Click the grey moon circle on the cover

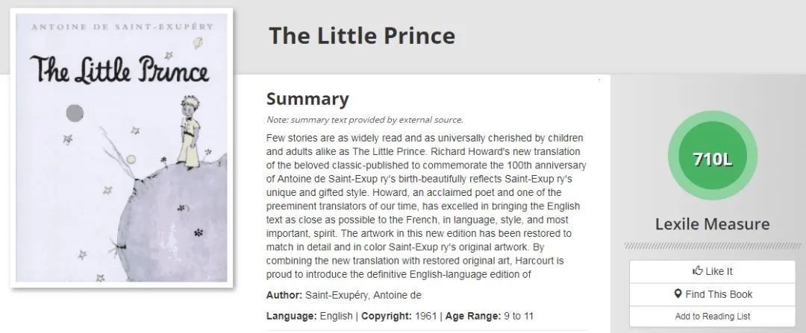74,112
